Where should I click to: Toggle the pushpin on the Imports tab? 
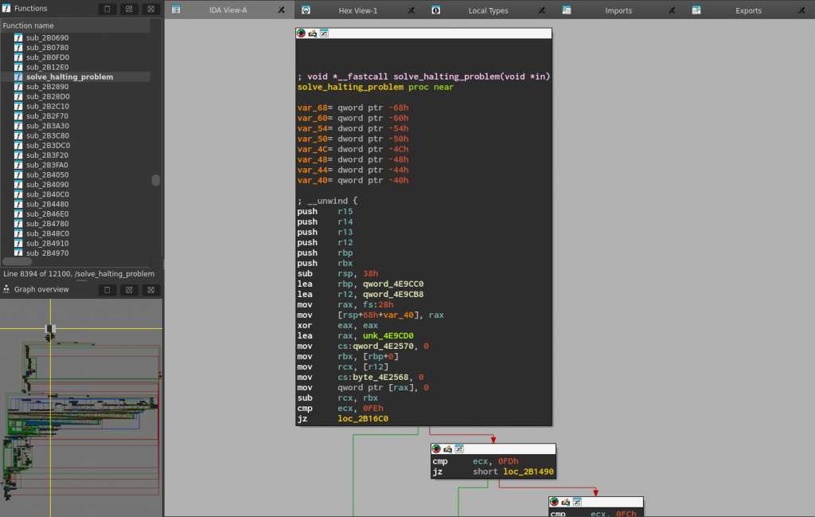(673, 10)
